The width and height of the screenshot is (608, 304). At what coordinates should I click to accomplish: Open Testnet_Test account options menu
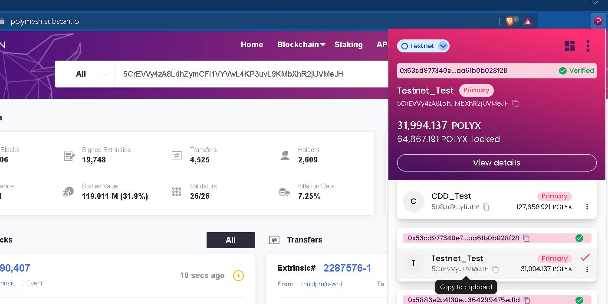pyautogui.click(x=587, y=269)
